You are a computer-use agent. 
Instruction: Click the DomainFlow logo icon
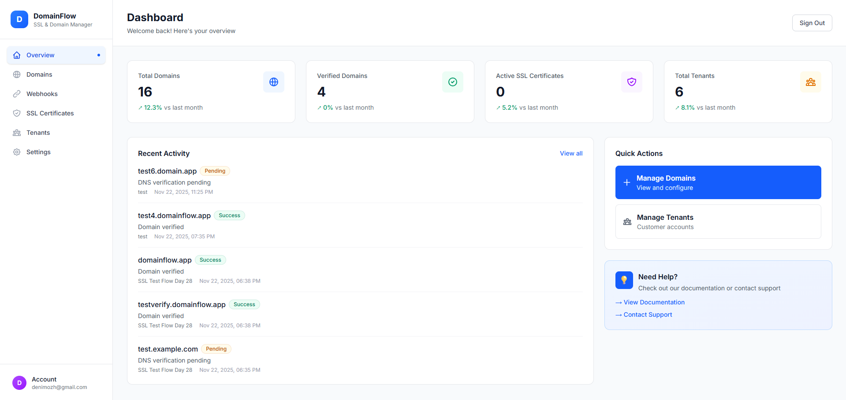pos(19,19)
